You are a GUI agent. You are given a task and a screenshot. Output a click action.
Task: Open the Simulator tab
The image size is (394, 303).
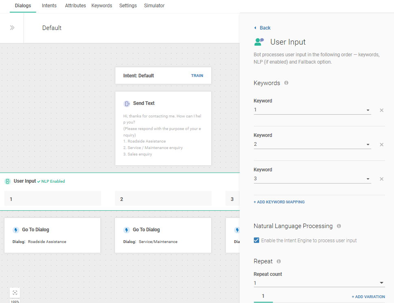pyautogui.click(x=154, y=6)
